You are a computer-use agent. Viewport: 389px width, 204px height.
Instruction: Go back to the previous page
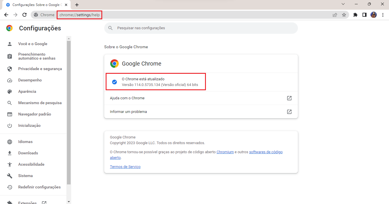click(x=6, y=15)
